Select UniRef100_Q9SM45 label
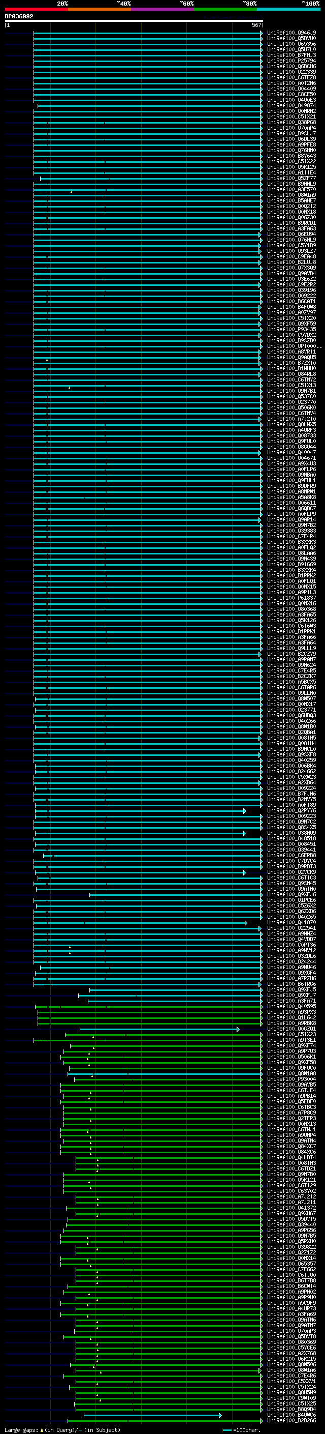The image size is (325, 1434). pos(291,884)
